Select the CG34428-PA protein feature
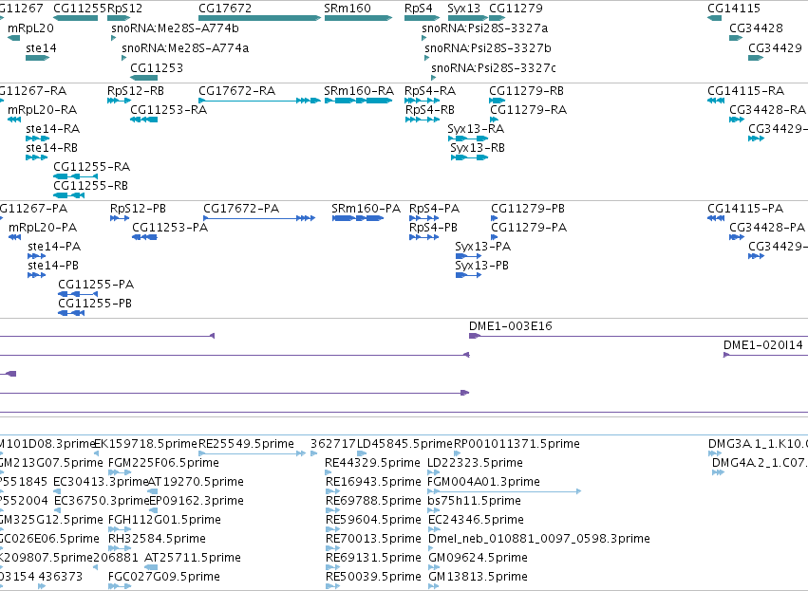The image size is (808, 591). tap(737, 237)
